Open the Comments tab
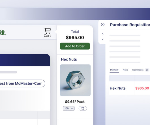 point(138,70)
